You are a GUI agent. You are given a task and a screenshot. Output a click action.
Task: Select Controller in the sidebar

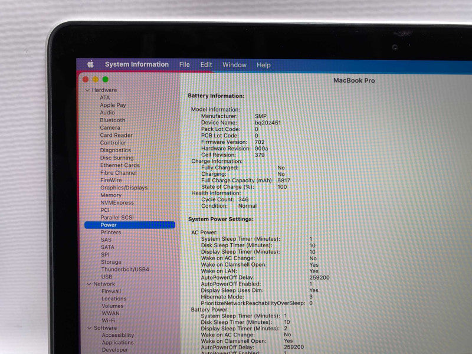(113, 143)
